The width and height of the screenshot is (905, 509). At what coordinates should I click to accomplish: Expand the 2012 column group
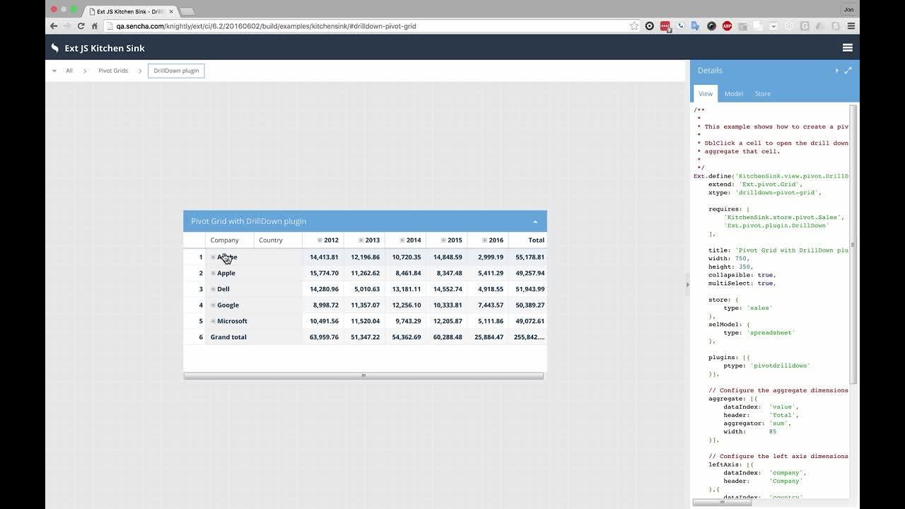click(x=320, y=240)
